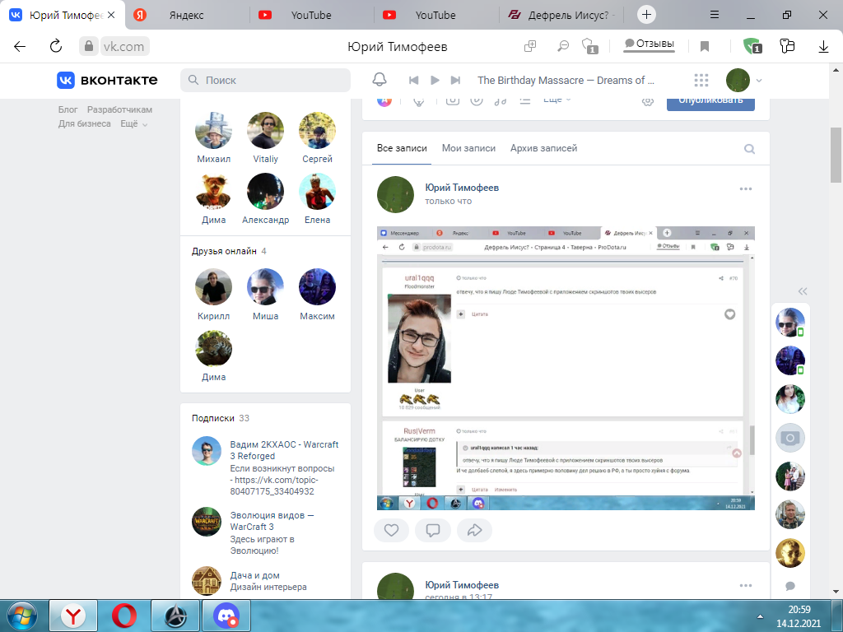Skip to the next audio track
This screenshot has width=843, height=632.
(x=454, y=80)
